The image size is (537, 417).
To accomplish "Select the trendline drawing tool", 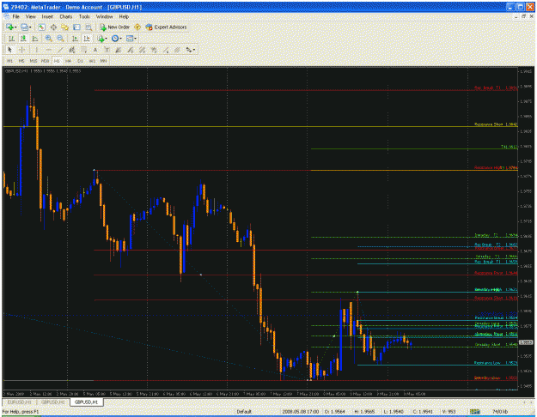I will click(x=60, y=50).
